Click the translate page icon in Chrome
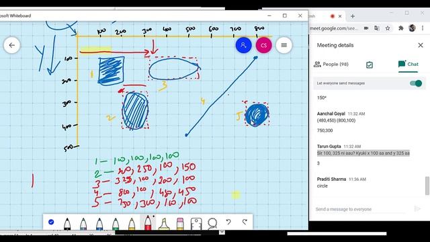 (x=377, y=28)
